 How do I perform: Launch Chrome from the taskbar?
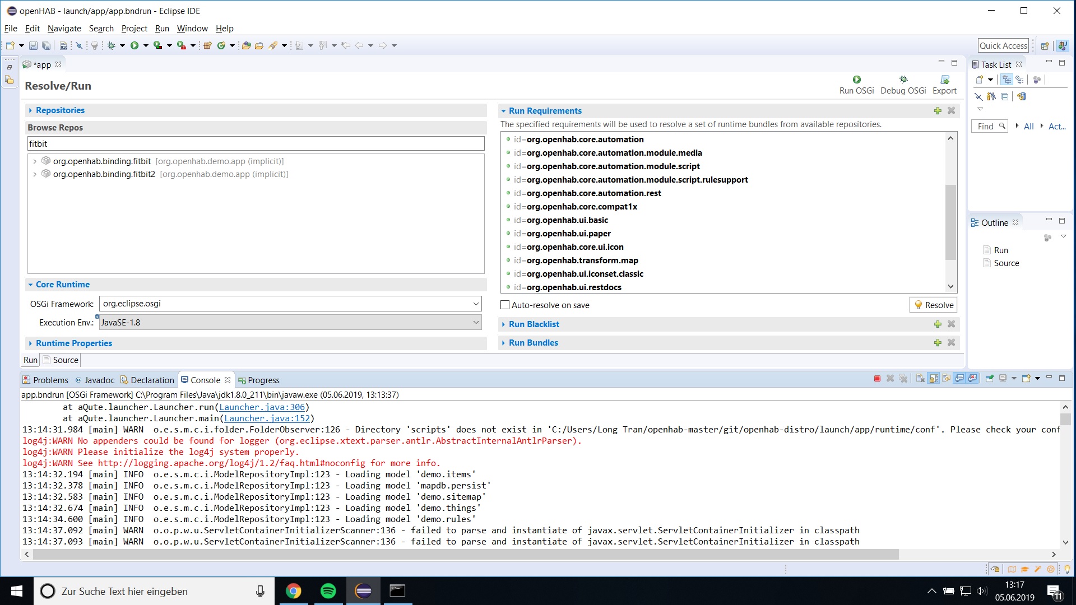tap(294, 591)
